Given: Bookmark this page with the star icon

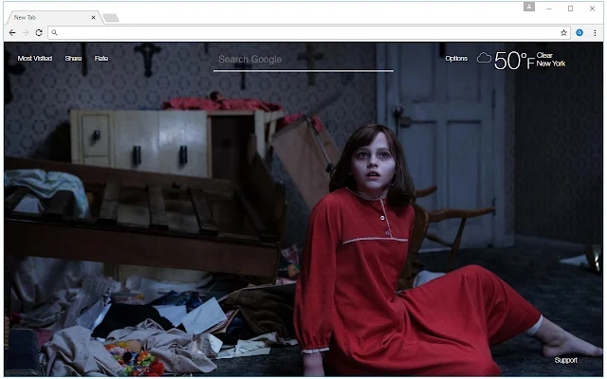Looking at the screenshot, I should tap(563, 33).
